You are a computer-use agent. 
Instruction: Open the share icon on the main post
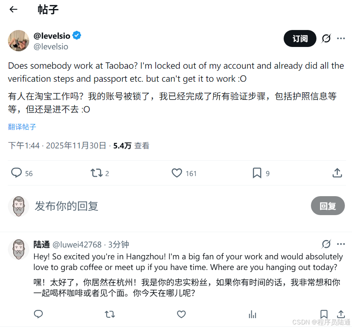[337, 173]
